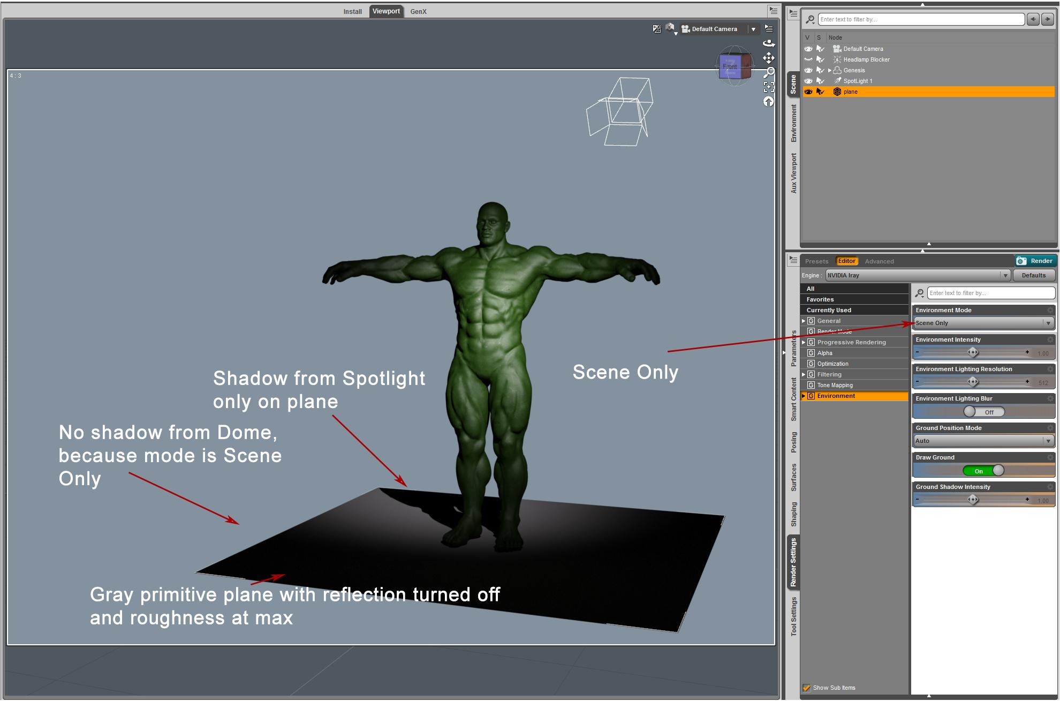The height and width of the screenshot is (701, 1060).
Task: Uncheck Show Sub Items checkbox
Action: coord(807,688)
